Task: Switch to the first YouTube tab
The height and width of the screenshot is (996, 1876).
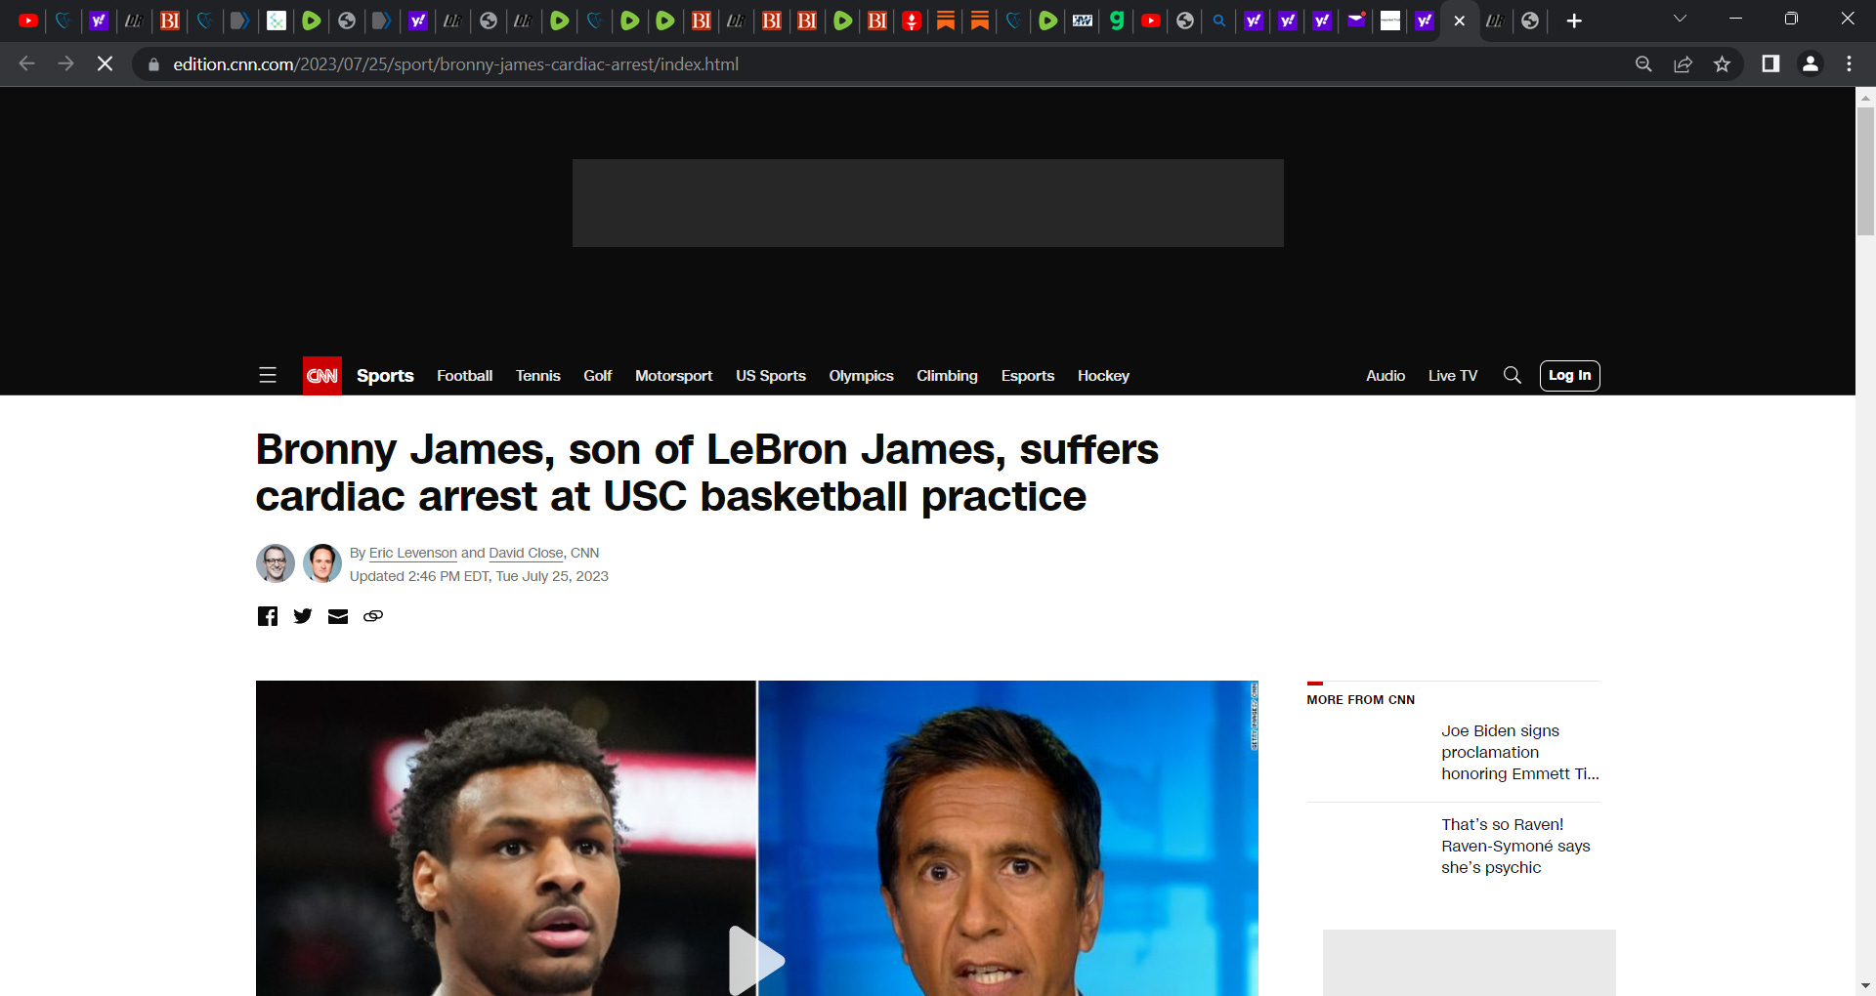Action: (x=28, y=21)
